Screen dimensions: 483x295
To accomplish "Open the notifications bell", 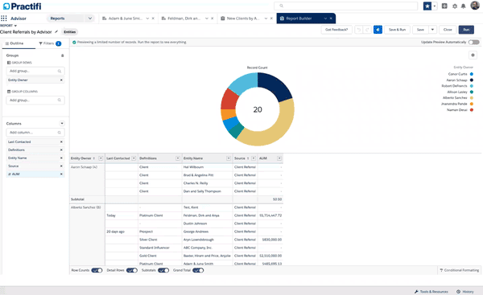I will point(464,6).
